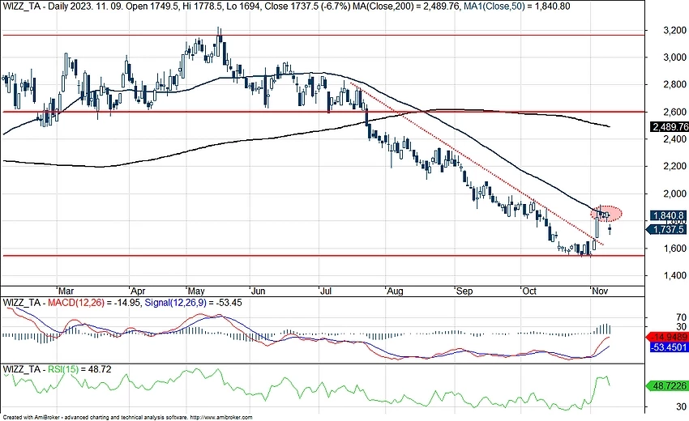Image resolution: width=689 pixels, height=421 pixels.
Task: Click the 2,000 price axis label
Action: tap(674, 193)
